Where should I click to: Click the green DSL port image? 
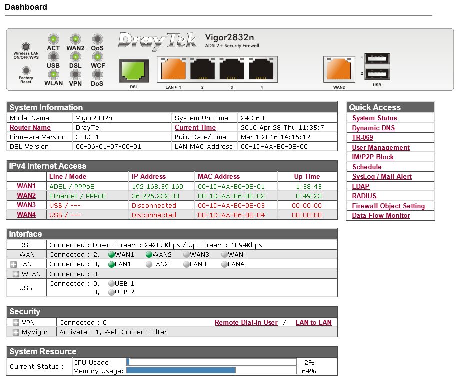click(134, 71)
